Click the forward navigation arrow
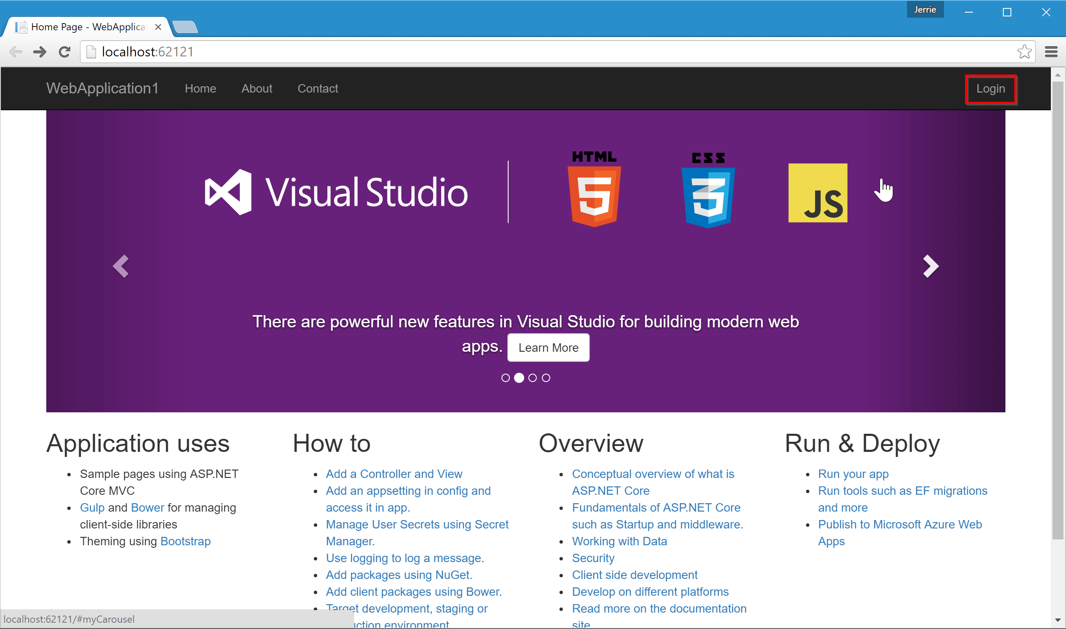 pyautogui.click(x=40, y=52)
